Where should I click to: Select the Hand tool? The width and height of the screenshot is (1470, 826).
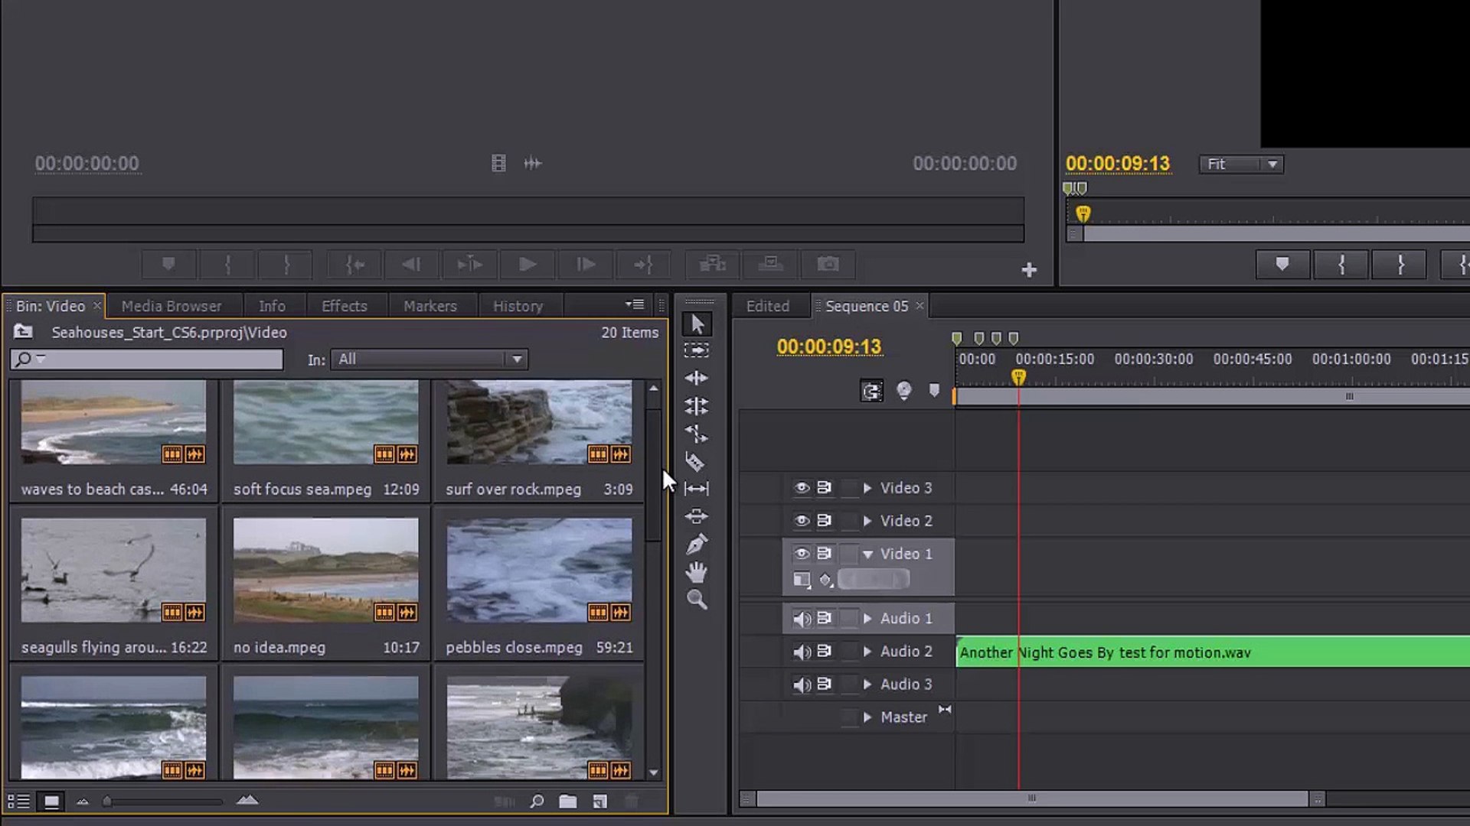(x=697, y=571)
